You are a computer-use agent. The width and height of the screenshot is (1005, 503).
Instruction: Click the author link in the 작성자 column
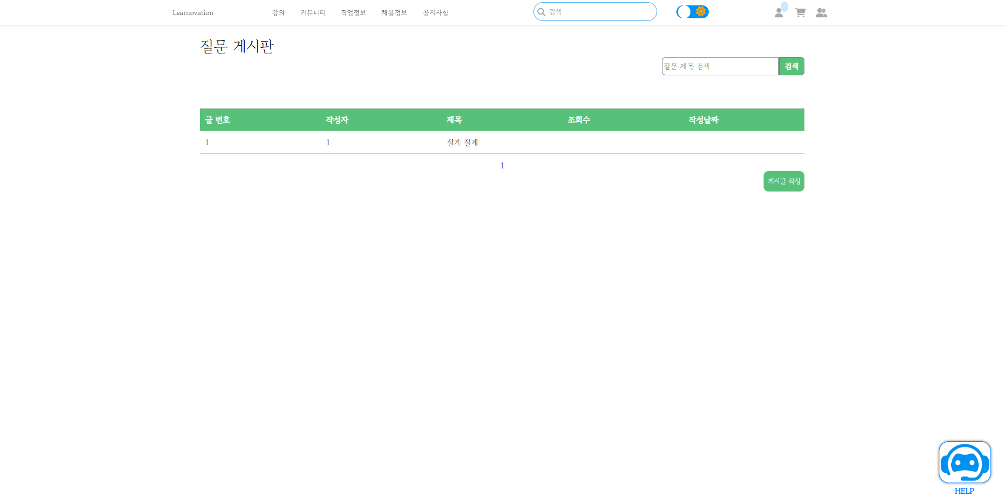[328, 142]
